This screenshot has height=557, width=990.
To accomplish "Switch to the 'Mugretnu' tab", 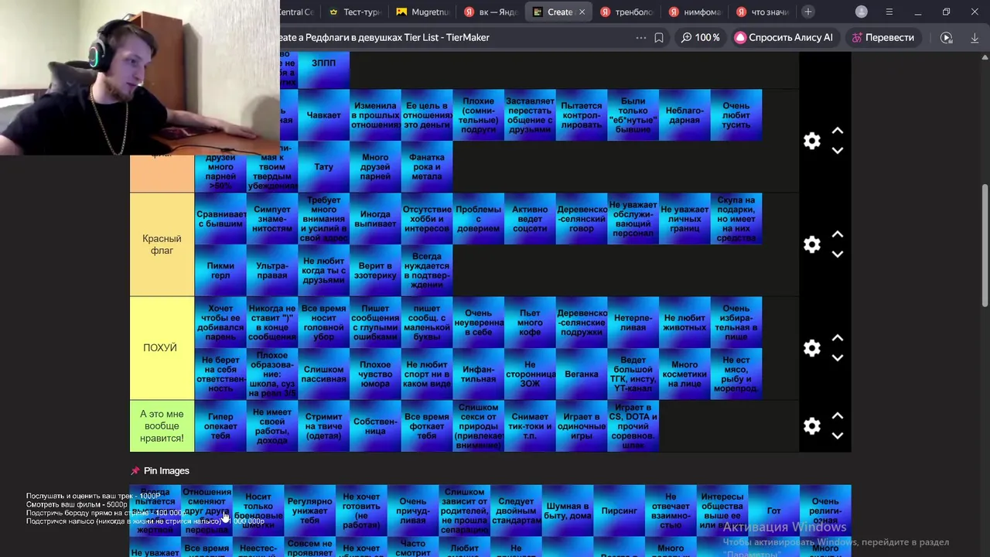I will 422,12.
